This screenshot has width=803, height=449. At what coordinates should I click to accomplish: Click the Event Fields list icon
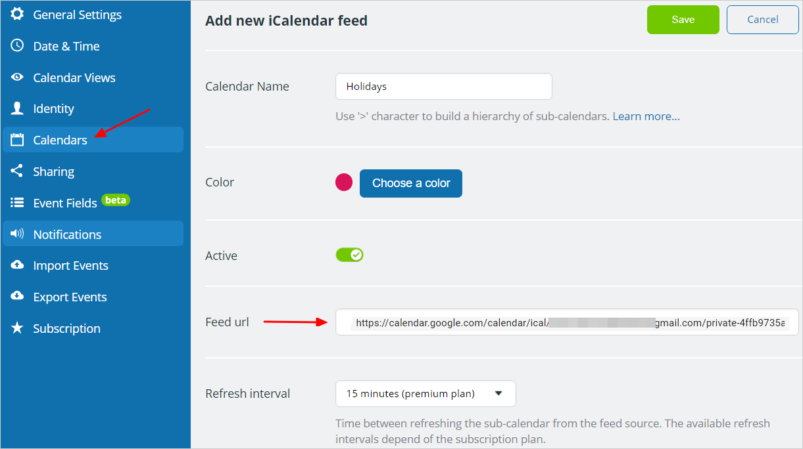click(x=17, y=203)
